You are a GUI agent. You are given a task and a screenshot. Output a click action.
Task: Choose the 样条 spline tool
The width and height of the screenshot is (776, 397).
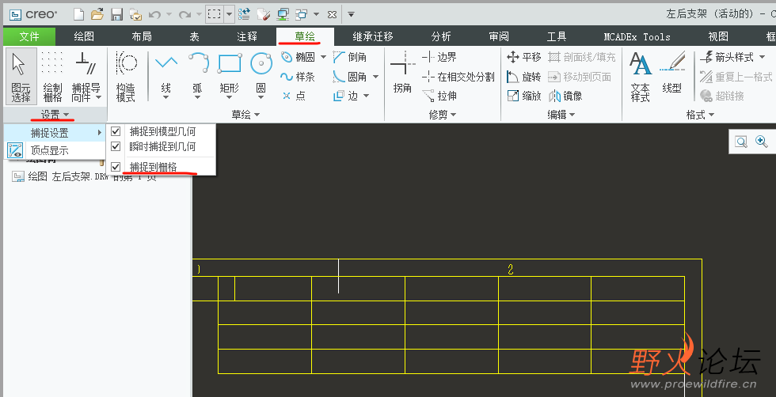(299, 77)
